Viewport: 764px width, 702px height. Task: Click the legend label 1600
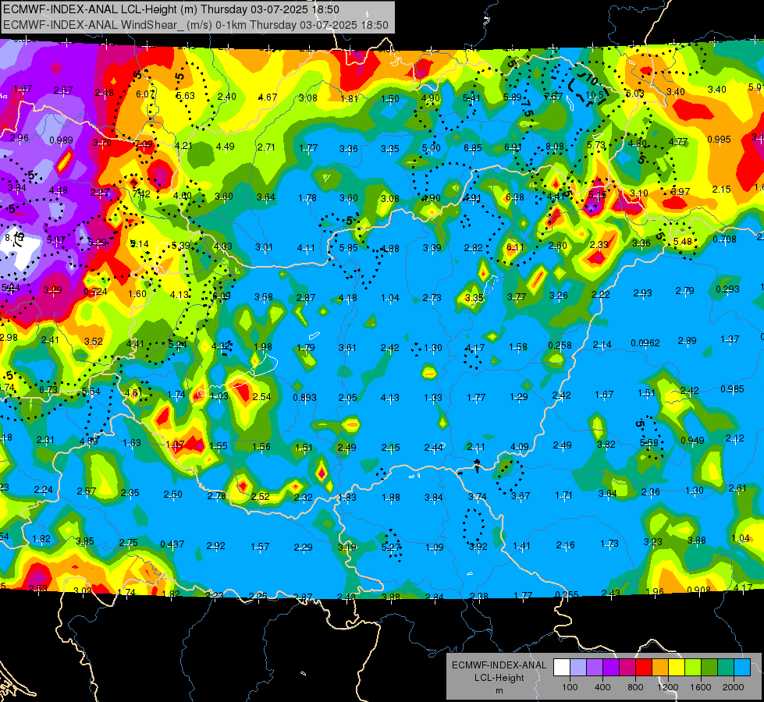701,687
